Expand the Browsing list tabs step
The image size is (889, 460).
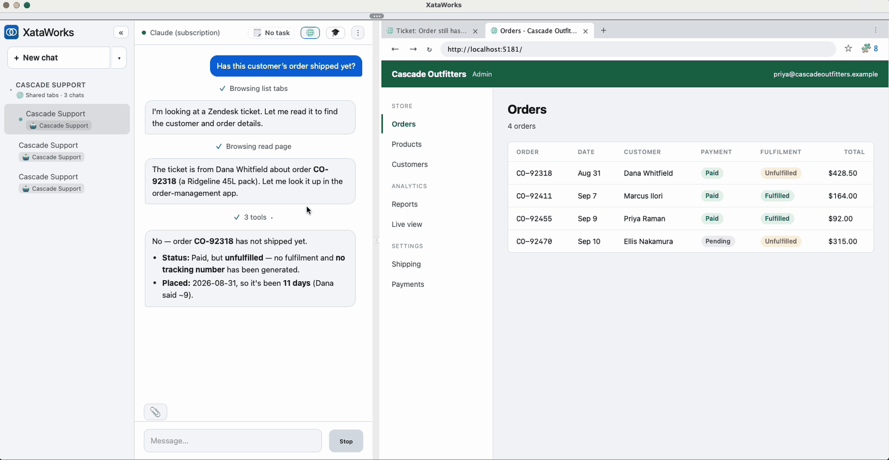(x=253, y=89)
